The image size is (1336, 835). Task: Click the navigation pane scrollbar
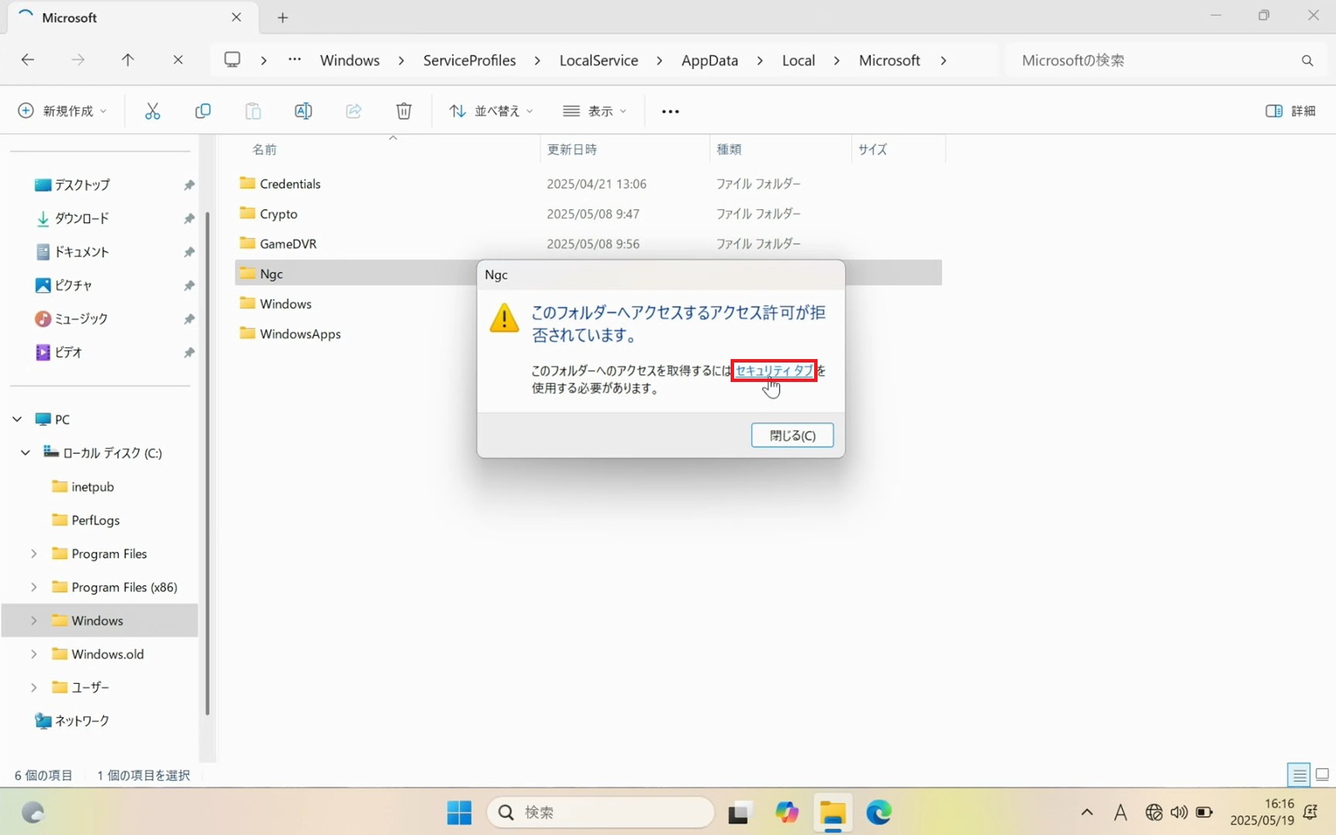207,463
